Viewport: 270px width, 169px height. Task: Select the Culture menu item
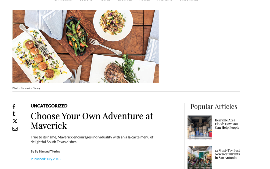pos(86,1)
